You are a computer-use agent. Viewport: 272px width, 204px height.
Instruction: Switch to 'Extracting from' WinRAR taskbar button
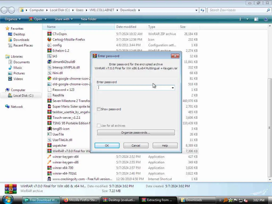158,200
